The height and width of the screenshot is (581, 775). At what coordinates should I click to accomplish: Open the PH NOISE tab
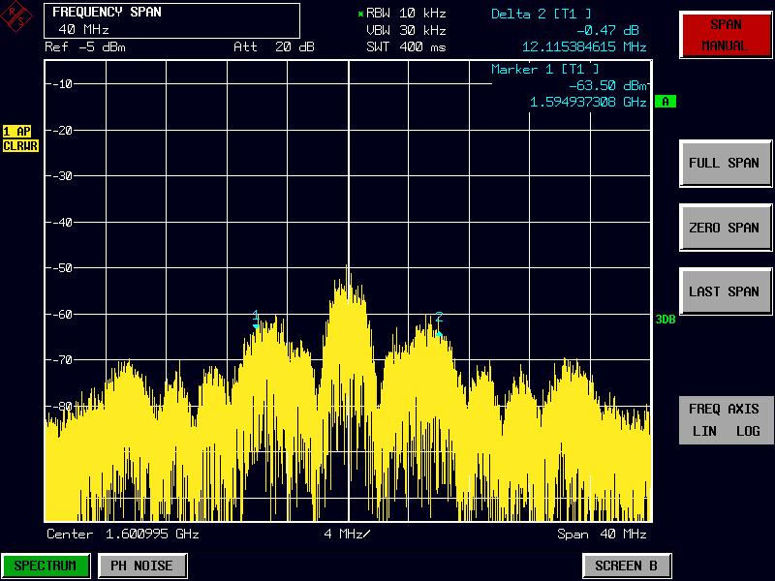tap(141, 566)
